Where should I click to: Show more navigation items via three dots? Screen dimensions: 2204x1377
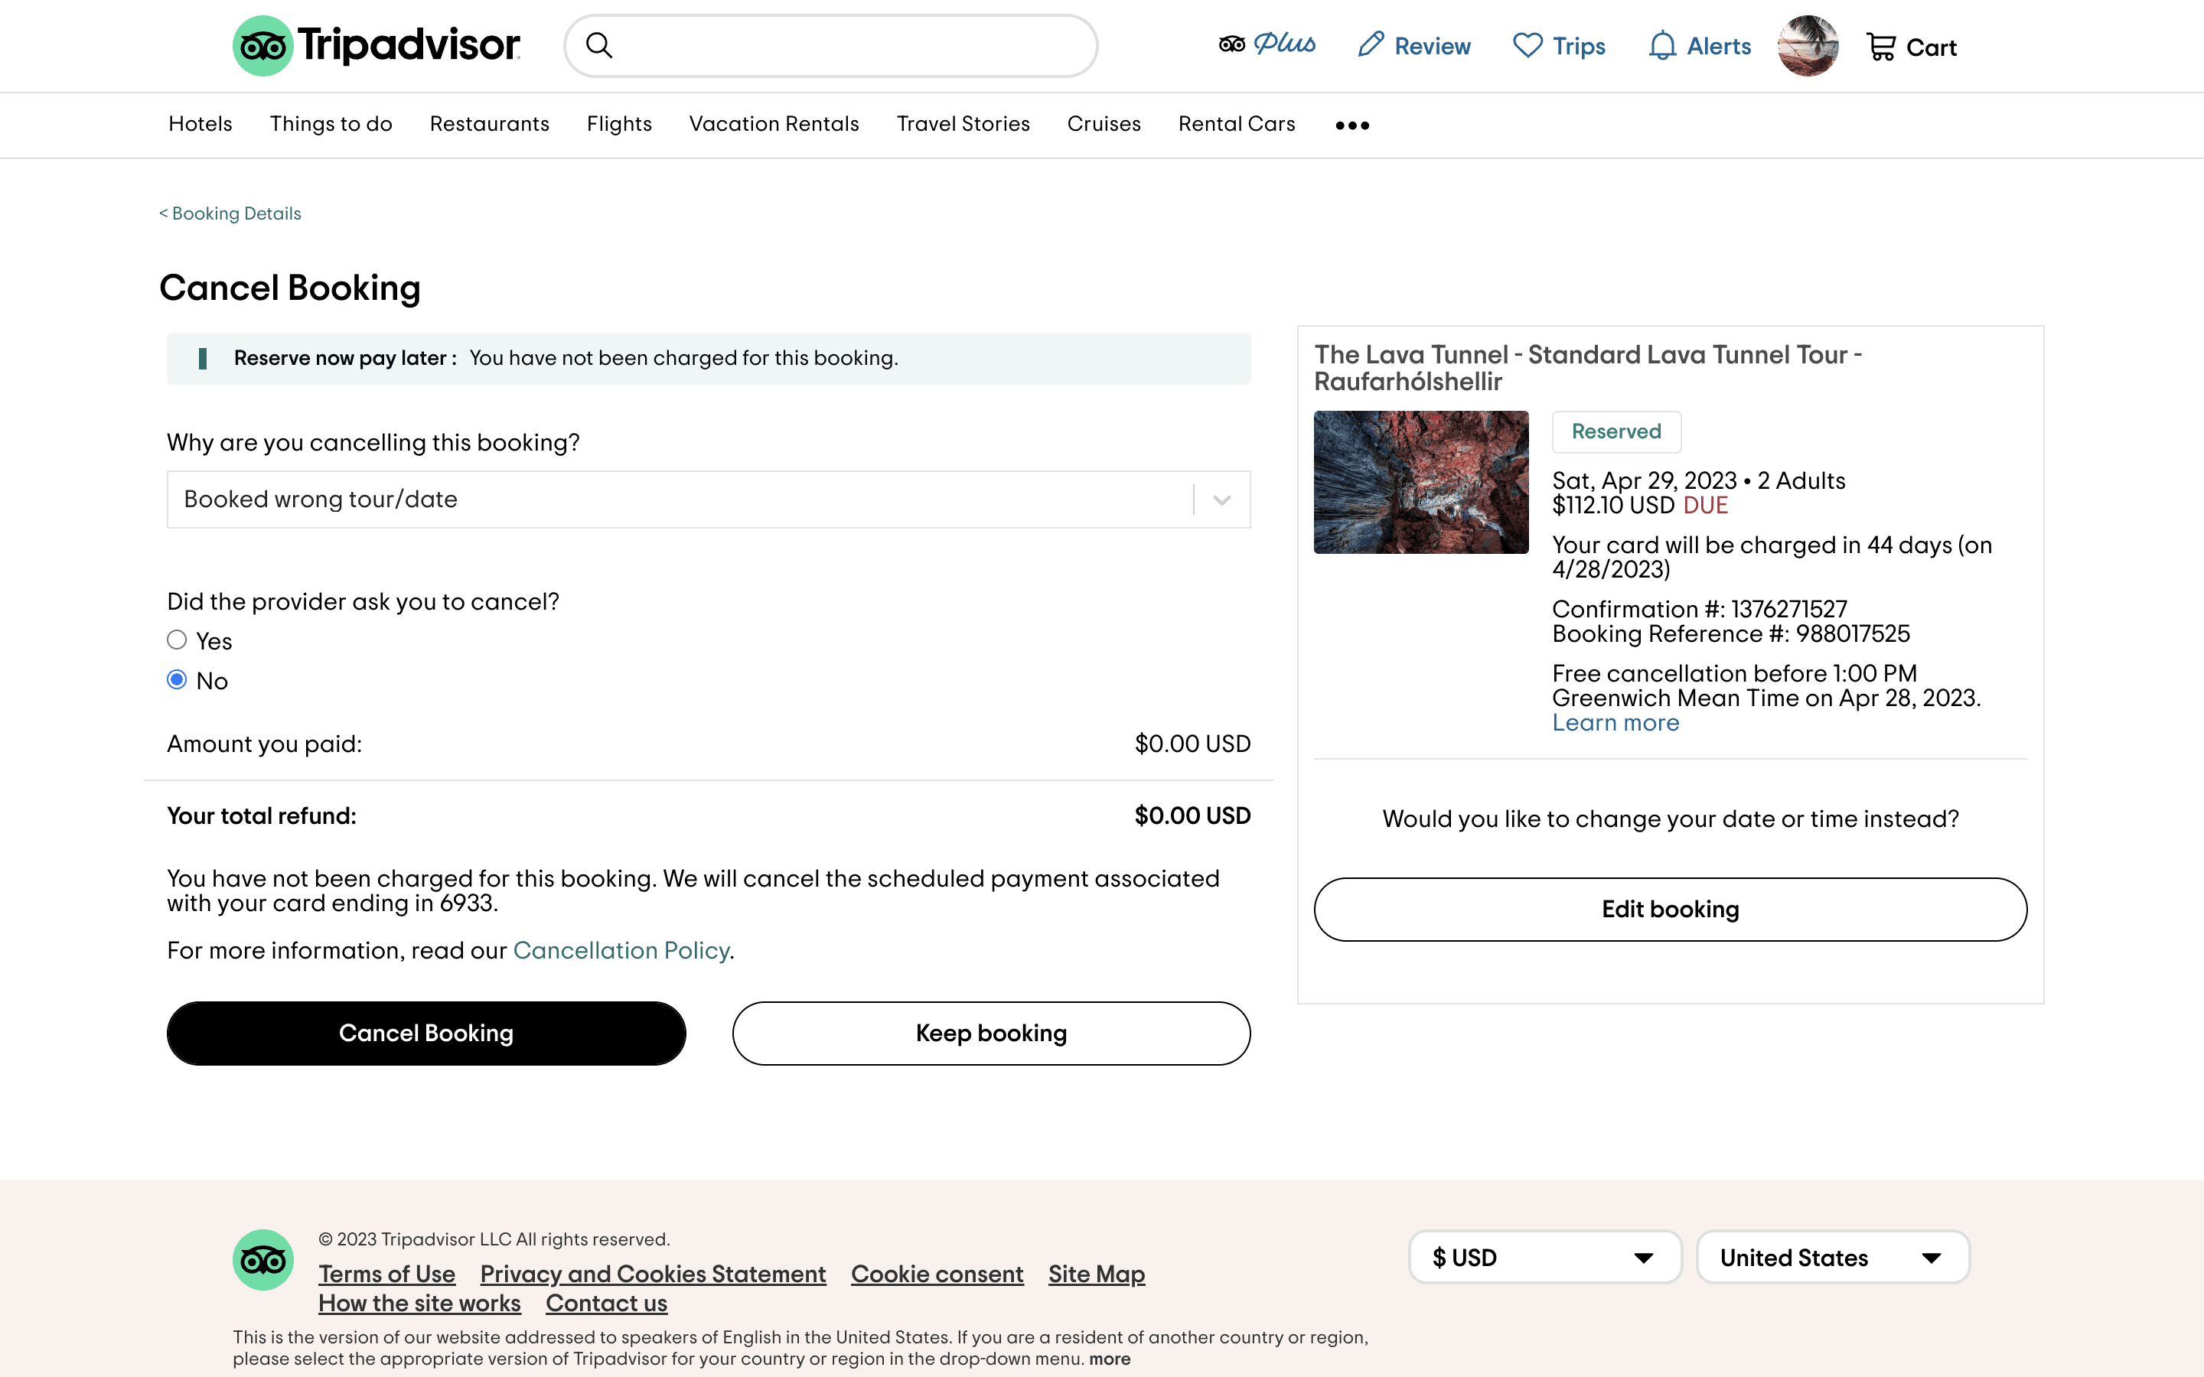coord(1351,125)
